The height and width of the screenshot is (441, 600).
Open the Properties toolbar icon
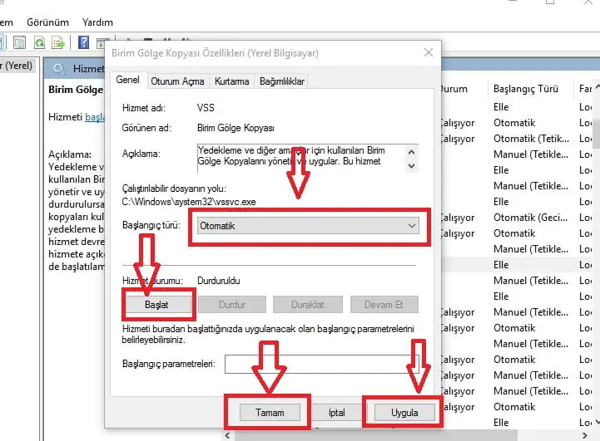pos(19,42)
